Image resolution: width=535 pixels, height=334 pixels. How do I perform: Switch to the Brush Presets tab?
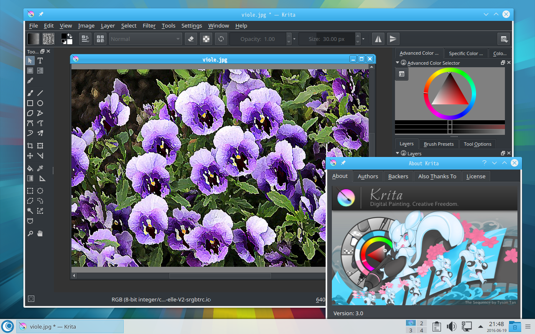438,144
